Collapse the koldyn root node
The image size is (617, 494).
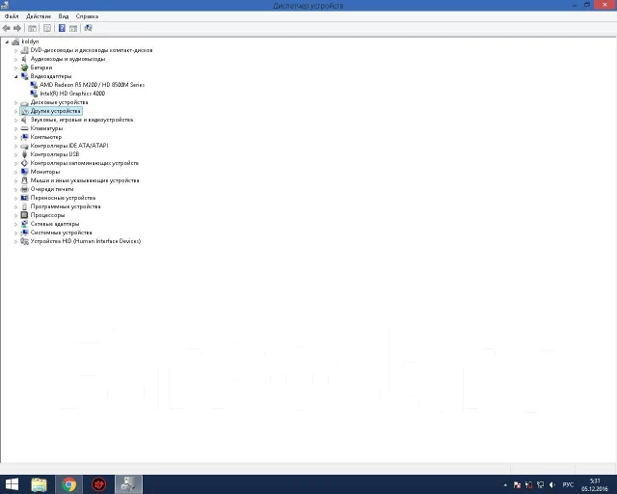tap(7, 41)
